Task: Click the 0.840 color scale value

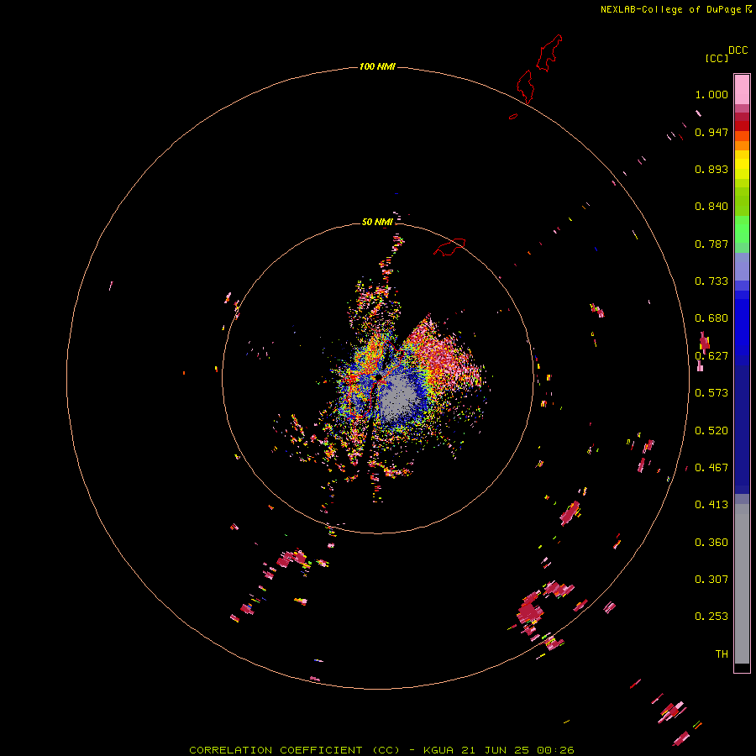Action: point(711,207)
